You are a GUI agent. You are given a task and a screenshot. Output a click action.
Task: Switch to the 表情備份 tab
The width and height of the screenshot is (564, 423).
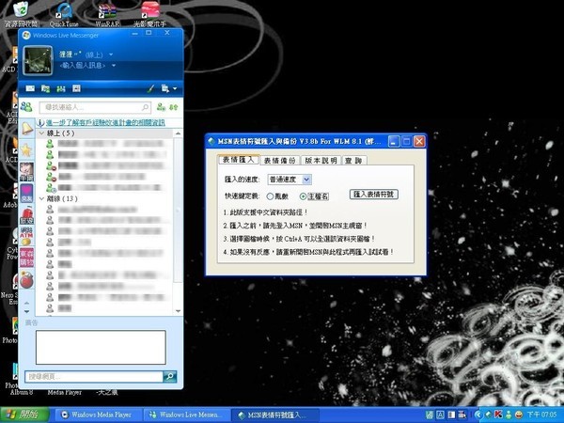pyautogui.click(x=279, y=161)
